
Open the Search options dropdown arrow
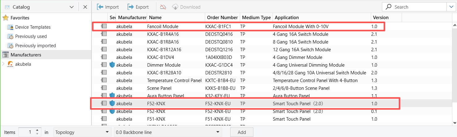point(451,7)
